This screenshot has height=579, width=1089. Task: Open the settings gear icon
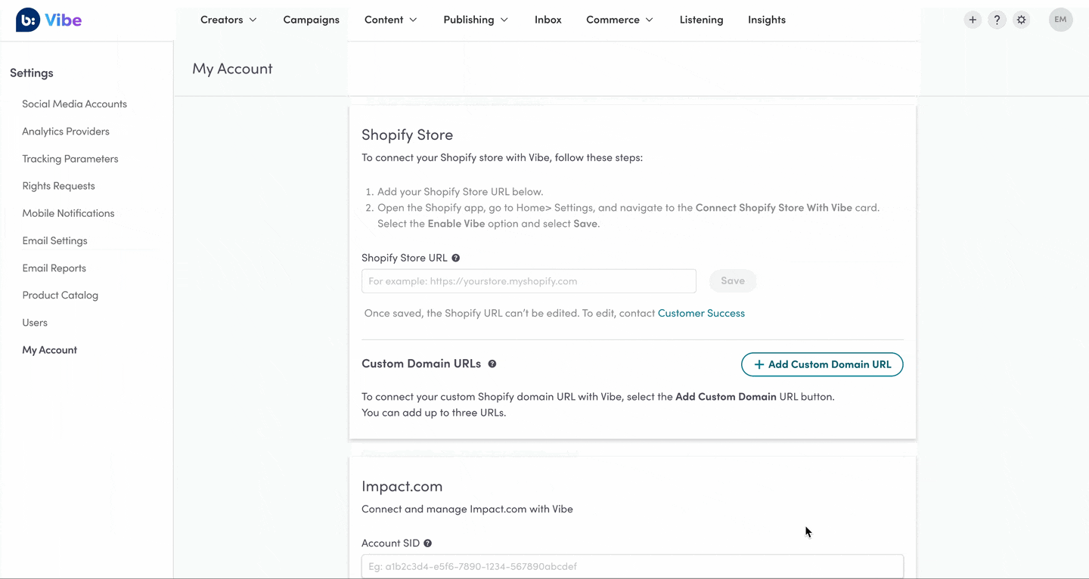(1022, 20)
